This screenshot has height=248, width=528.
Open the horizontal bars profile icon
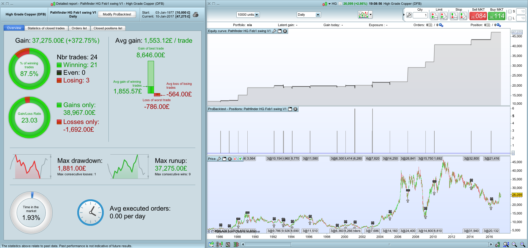tap(236, 244)
